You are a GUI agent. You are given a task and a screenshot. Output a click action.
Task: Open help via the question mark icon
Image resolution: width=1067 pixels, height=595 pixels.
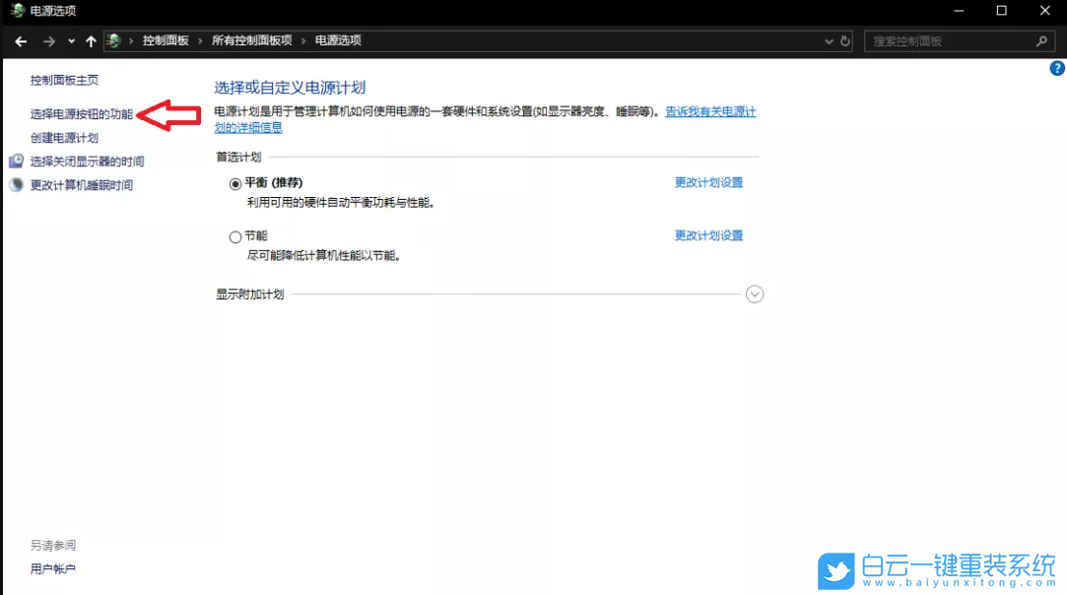[1057, 67]
